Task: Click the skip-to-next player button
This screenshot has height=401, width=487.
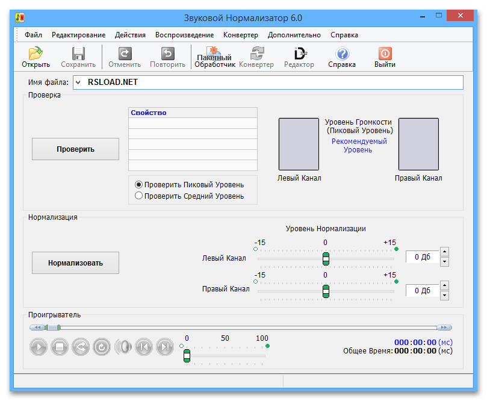Action: coord(164,347)
